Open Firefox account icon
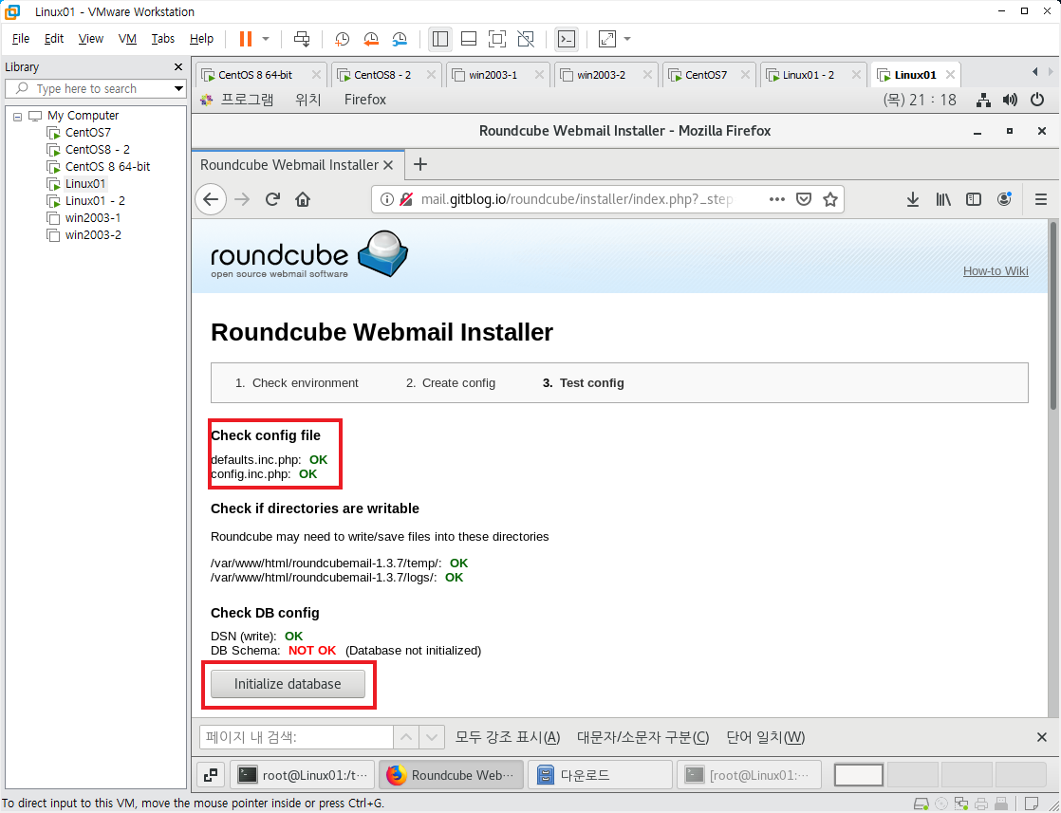Viewport: 1061px width, 813px height. (1004, 199)
